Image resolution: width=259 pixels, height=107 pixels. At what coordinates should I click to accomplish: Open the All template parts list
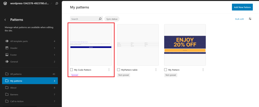click(30, 41)
